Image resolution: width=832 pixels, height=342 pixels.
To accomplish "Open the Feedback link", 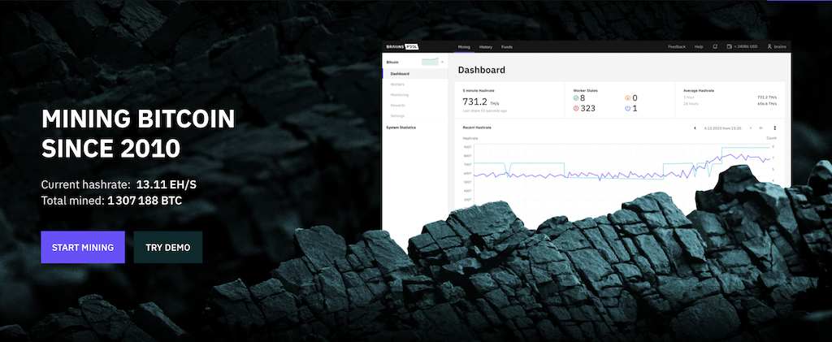I will click(x=677, y=47).
